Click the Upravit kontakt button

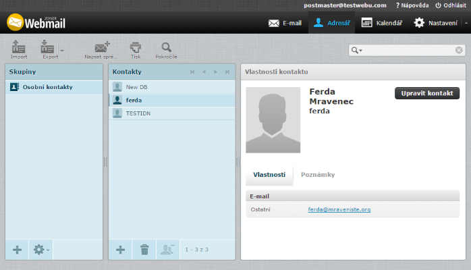(x=426, y=93)
